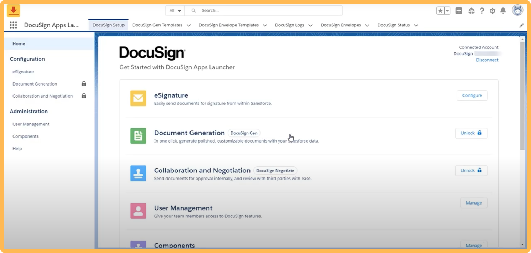The height and width of the screenshot is (253, 531).
Task: Click the DocuSign Gen badge label
Action: coord(244,133)
